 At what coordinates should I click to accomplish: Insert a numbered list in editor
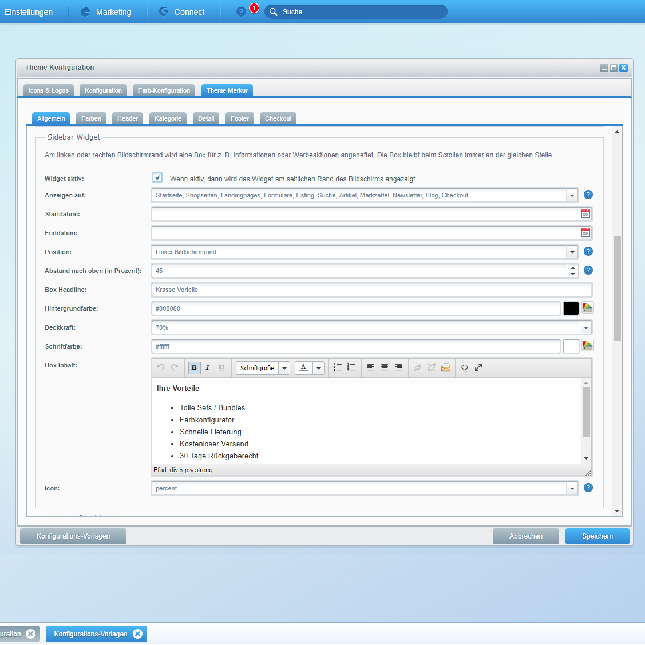[x=351, y=368]
